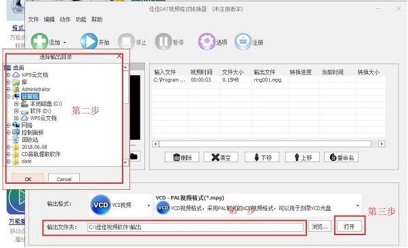Click the 停止 stop icon
This screenshot has width=408, height=248.
point(126,41)
